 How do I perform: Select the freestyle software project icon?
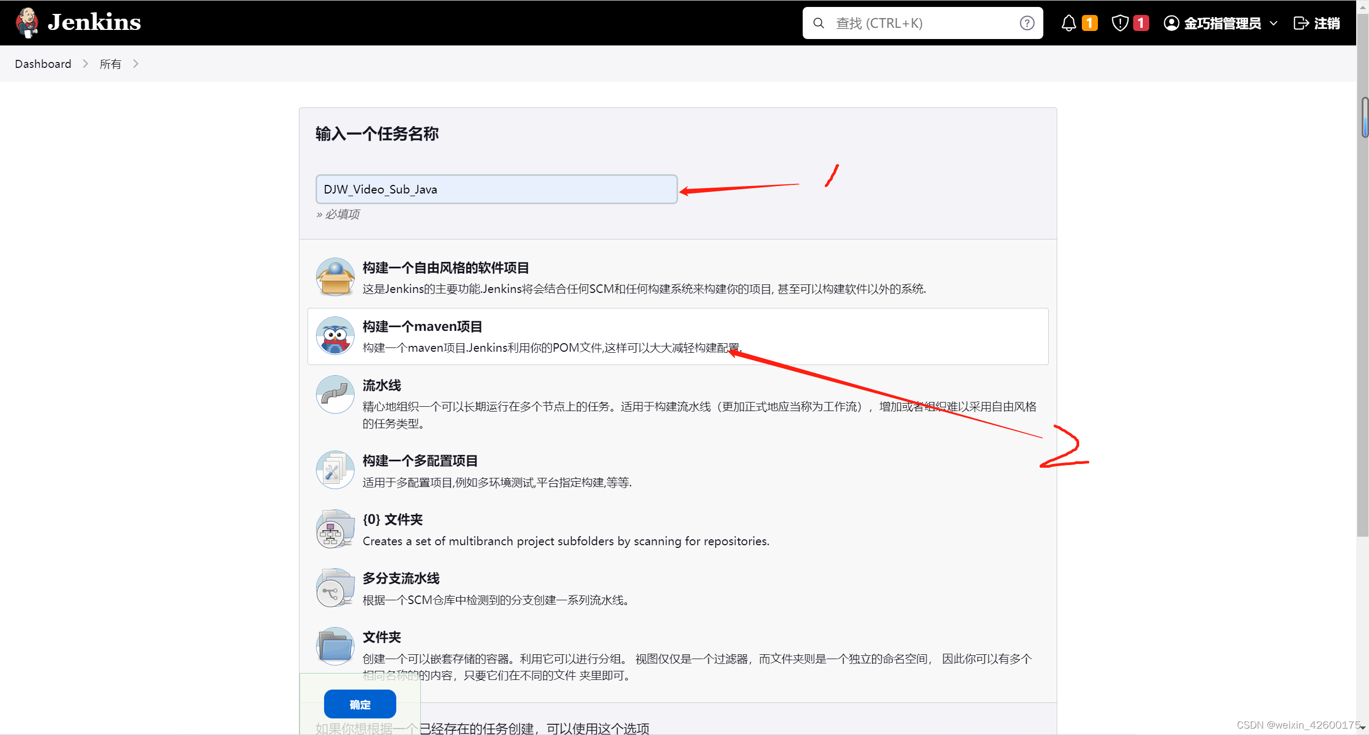[x=335, y=276]
